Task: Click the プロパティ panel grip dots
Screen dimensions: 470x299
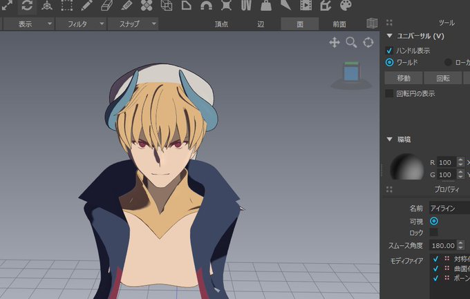Action: pos(389,189)
